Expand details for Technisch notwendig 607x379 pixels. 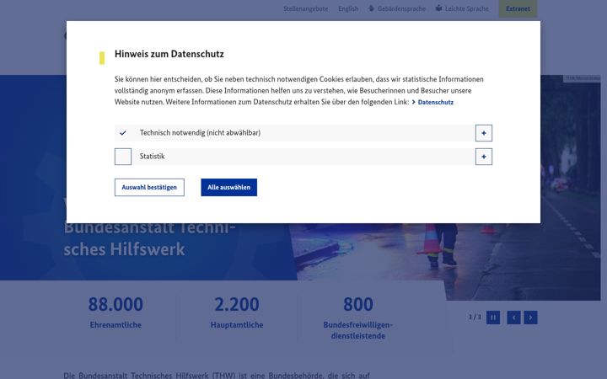[x=484, y=133]
